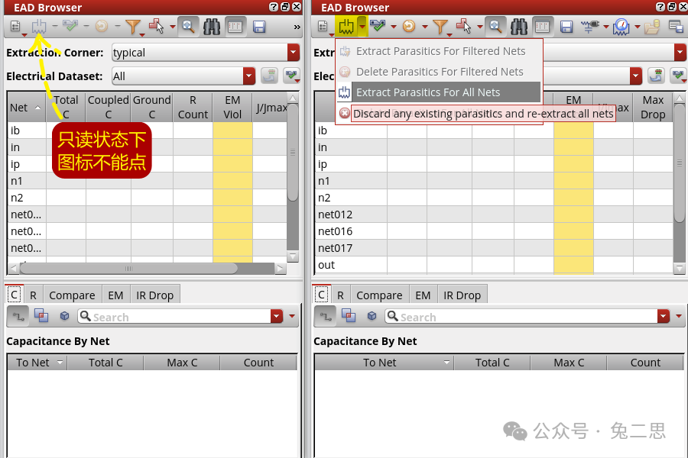Viewport: 688px width, 458px height.
Task: Open the Extraction Corner dropdown showing typical
Action: [x=205, y=53]
